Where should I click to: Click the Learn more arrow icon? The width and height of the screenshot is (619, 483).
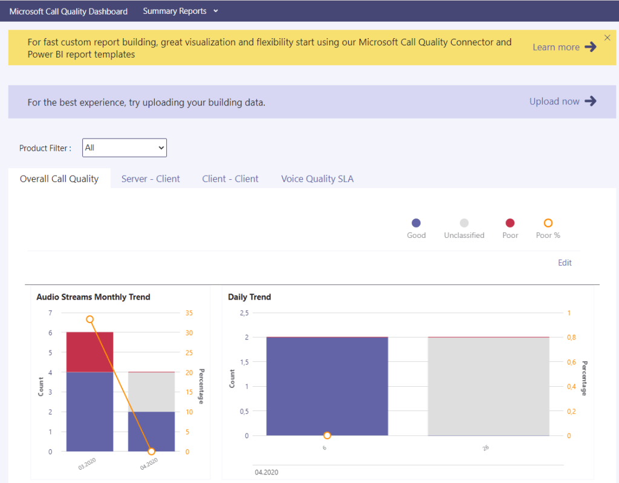[x=591, y=47]
